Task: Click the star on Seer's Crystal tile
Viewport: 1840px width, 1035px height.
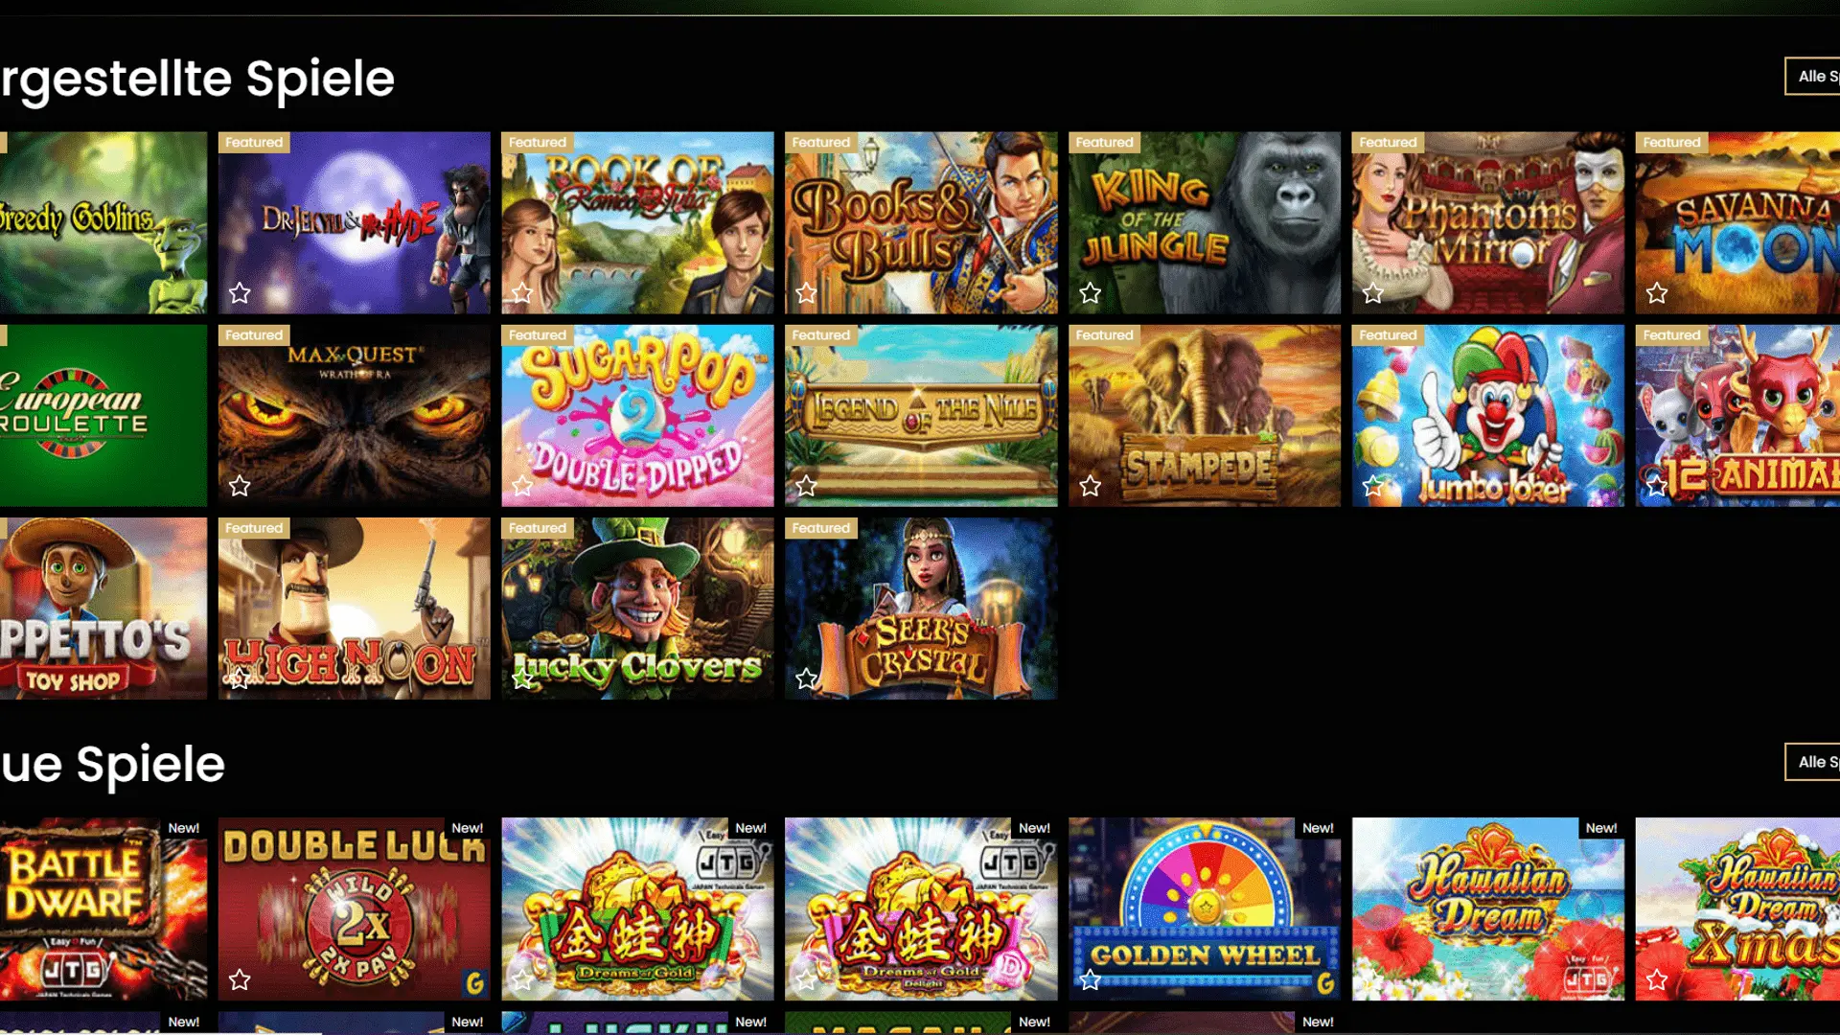Action: 806,678
